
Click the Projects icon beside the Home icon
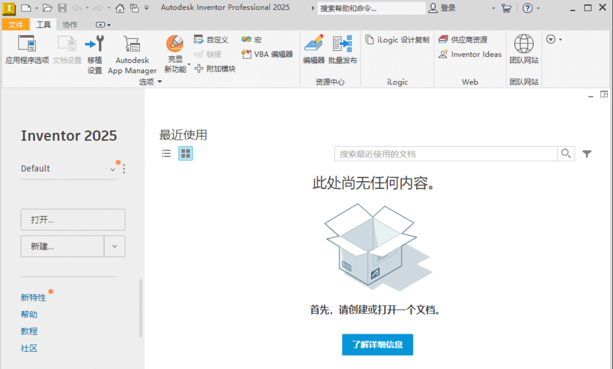(134, 8)
